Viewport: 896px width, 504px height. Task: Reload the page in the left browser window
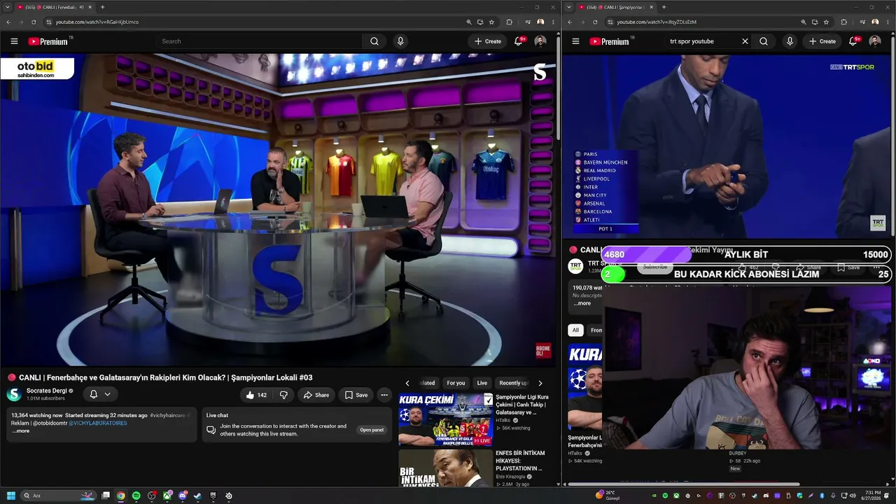[x=34, y=22]
